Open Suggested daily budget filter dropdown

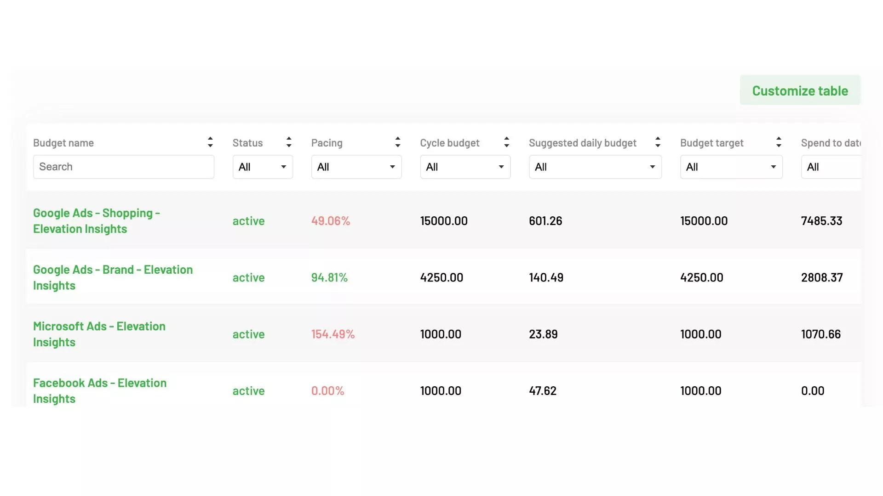[595, 167]
